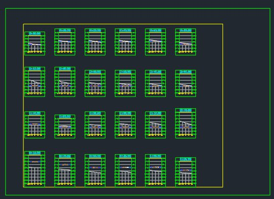Image resolution: width=274 pixels, height=199 pixels.
Task: Select the white ground line in first section
Action: coord(35,44)
